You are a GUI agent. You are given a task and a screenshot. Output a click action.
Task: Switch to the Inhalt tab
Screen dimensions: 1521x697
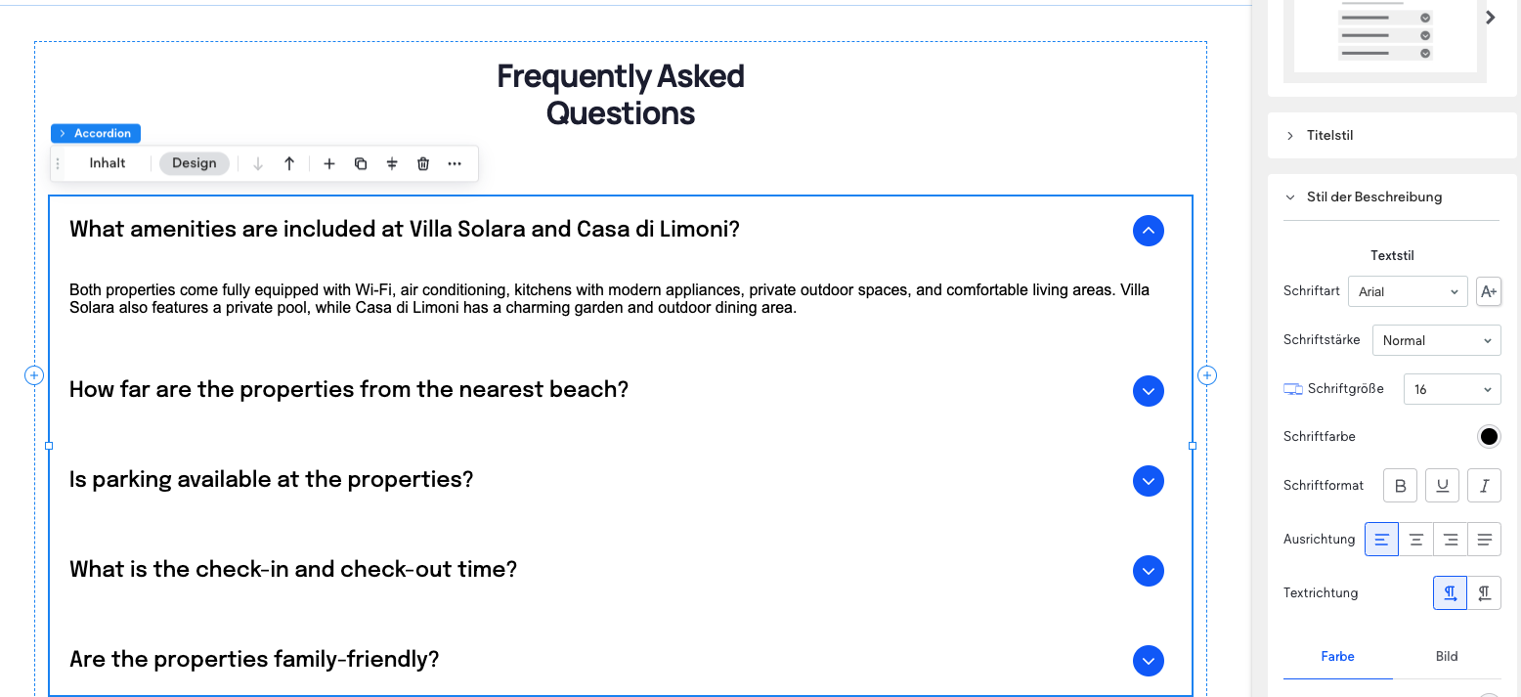[x=108, y=163]
